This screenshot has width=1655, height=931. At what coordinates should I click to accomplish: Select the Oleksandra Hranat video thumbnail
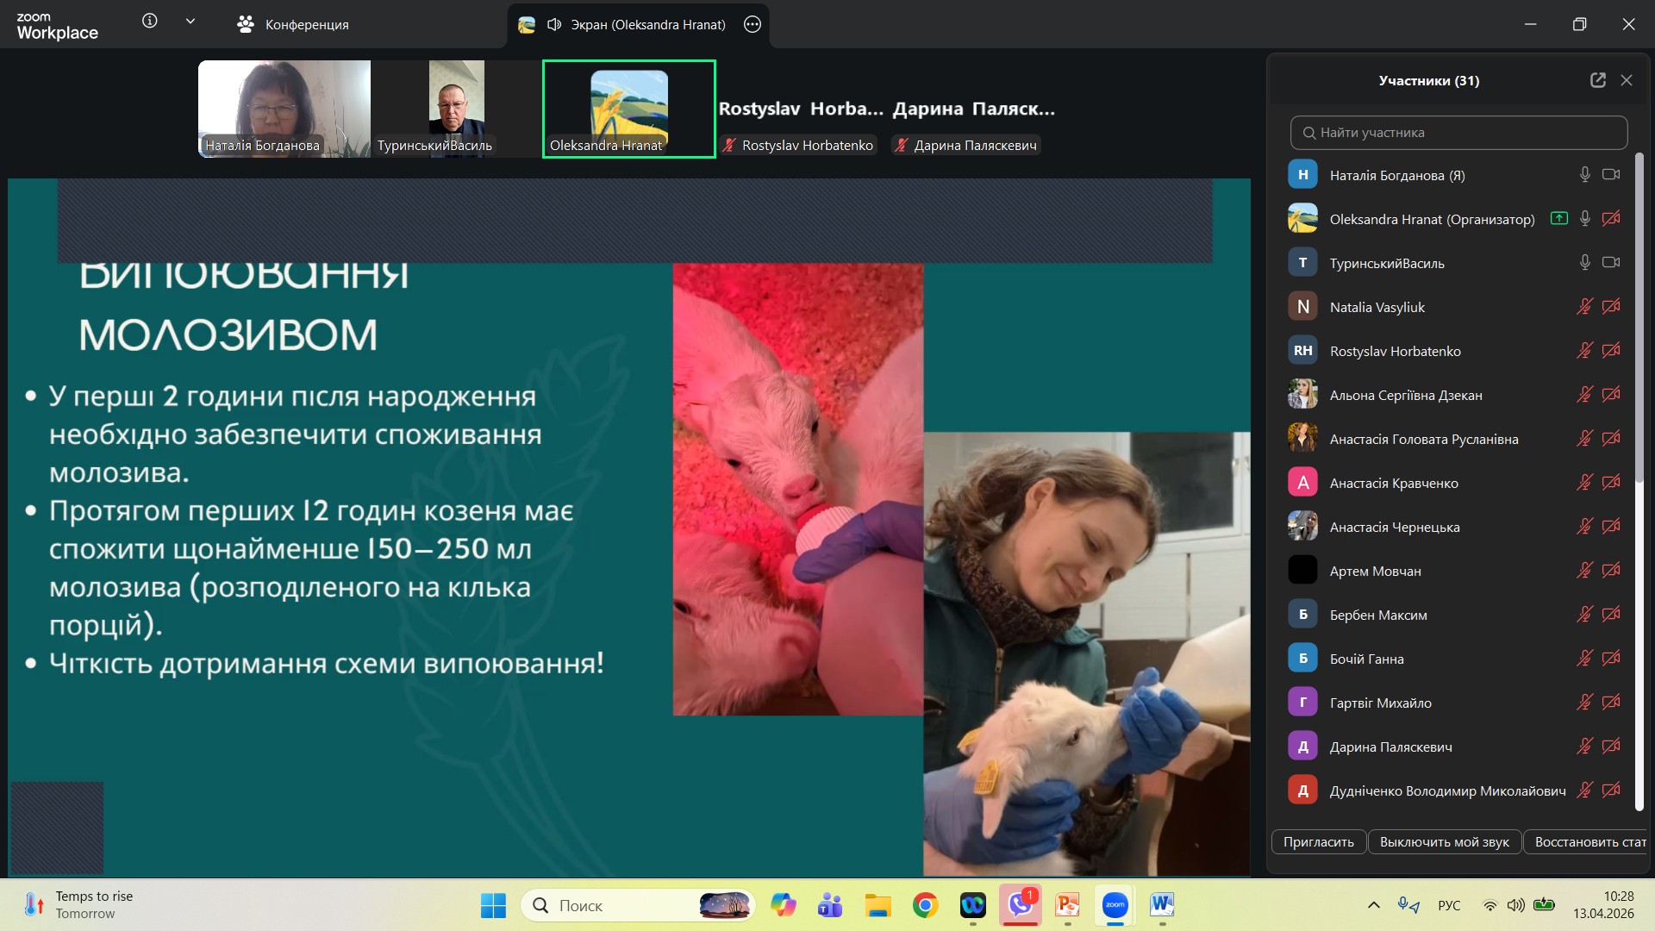(628, 109)
